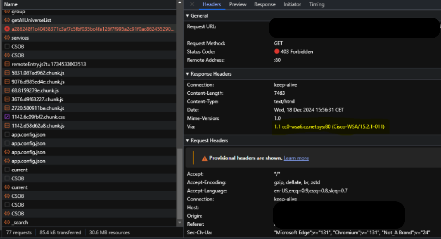Open the Initiator tab
The image size is (441, 239).
(292, 4)
